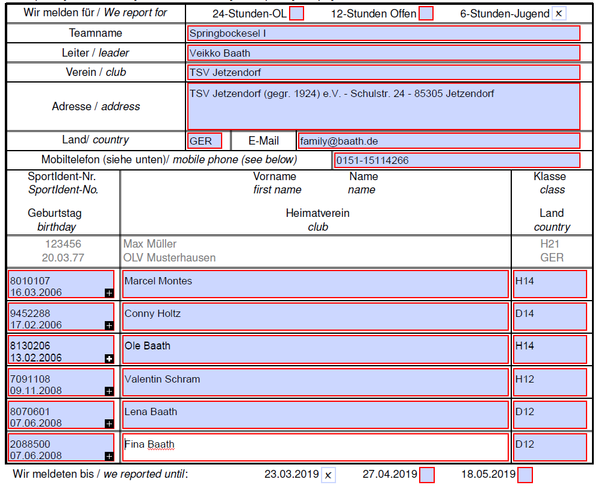Click plus icon in Marcel Montes' ID field
This screenshot has height=488, width=601.
coord(109,293)
